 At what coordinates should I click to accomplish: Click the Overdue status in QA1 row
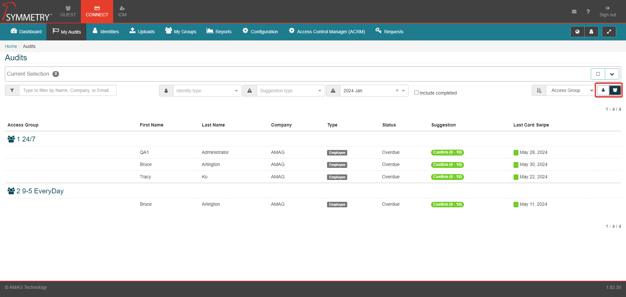coord(391,152)
